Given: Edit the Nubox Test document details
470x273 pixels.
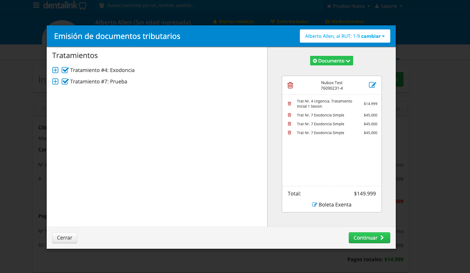Looking at the screenshot, I should [x=372, y=85].
